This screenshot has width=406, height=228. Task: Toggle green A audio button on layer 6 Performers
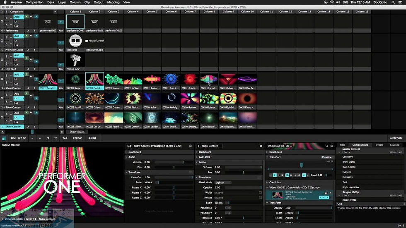pos(26,17)
